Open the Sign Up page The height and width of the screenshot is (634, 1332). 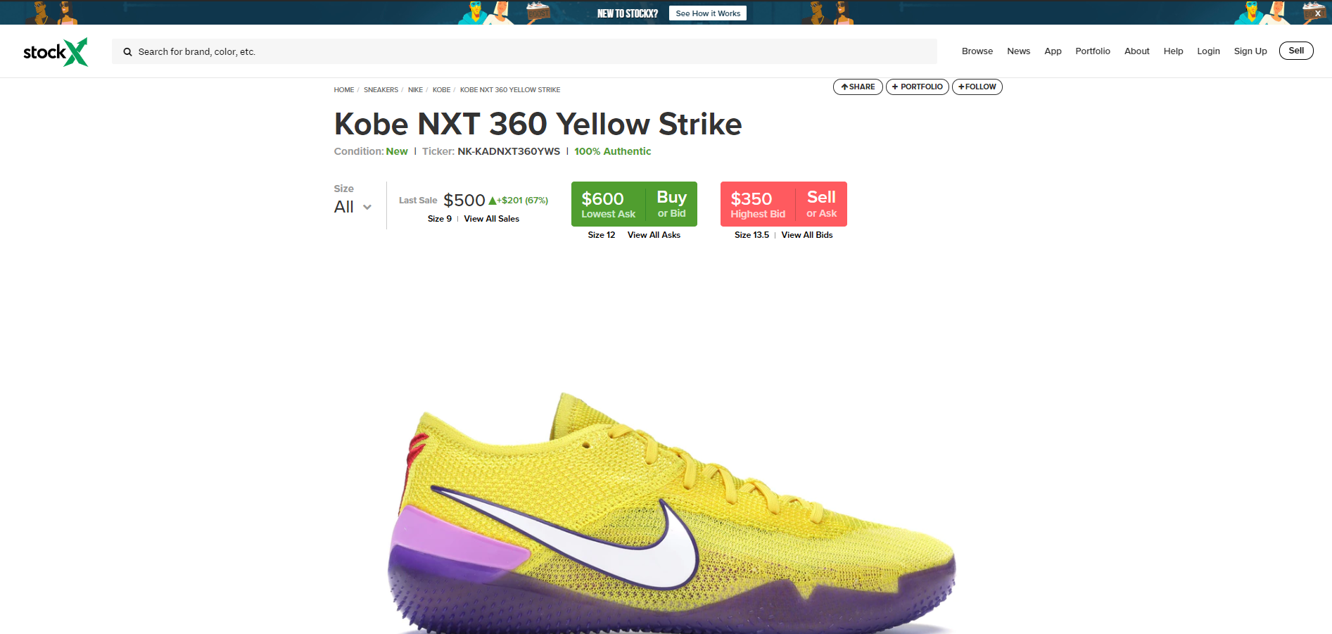(x=1250, y=51)
